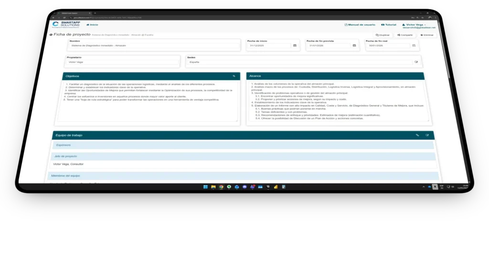Screen dimensions: 489x275
Task: Click the Nombre project name input field
Action: 154,46
